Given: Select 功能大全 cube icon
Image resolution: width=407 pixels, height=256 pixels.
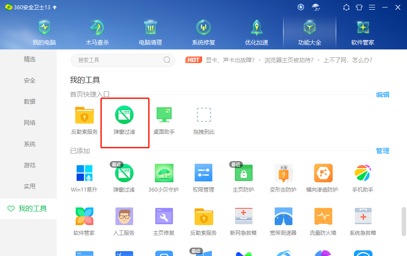Looking at the screenshot, I should pos(310,27).
